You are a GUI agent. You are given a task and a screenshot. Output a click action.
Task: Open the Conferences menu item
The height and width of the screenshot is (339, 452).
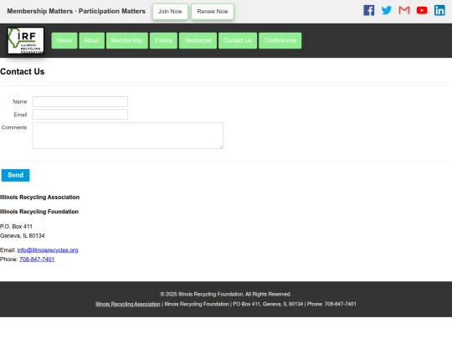[280, 41]
